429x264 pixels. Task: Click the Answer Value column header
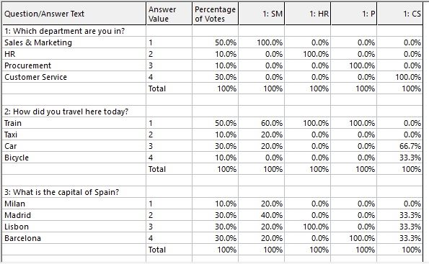coord(169,14)
